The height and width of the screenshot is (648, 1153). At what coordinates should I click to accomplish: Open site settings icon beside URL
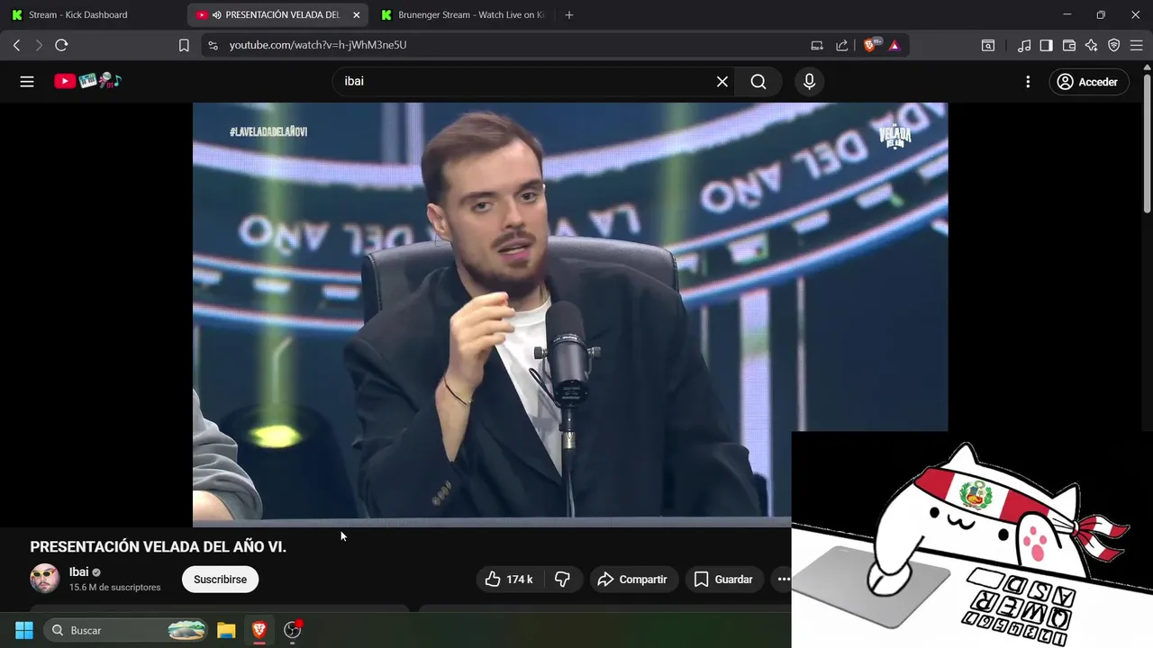coord(213,45)
